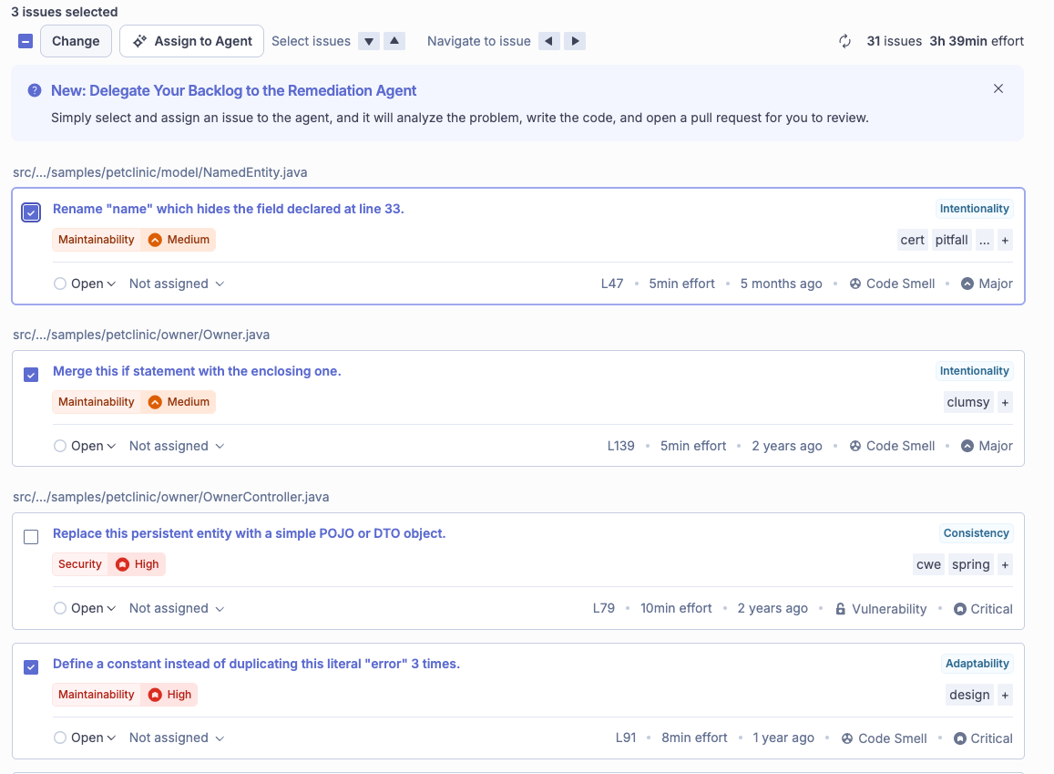The image size is (1054, 774).
Task: Add tag next to design tag
Action: pyautogui.click(x=1005, y=695)
